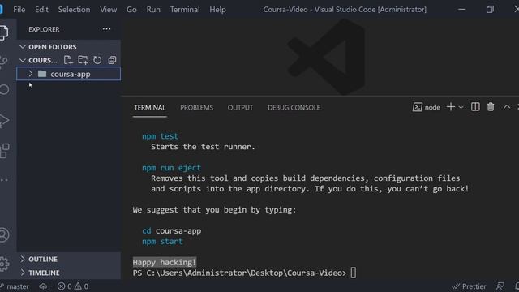Viewport: 519px width, 292px height.
Task: Open terminal launch profile dropdown arrow
Action: [x=461, y=107]
